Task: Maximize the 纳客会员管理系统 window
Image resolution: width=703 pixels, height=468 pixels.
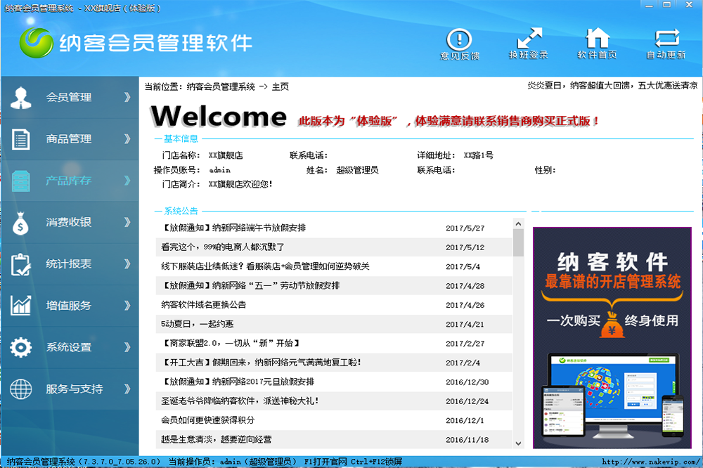Action: pyautogui.click(x=667, y=5)
